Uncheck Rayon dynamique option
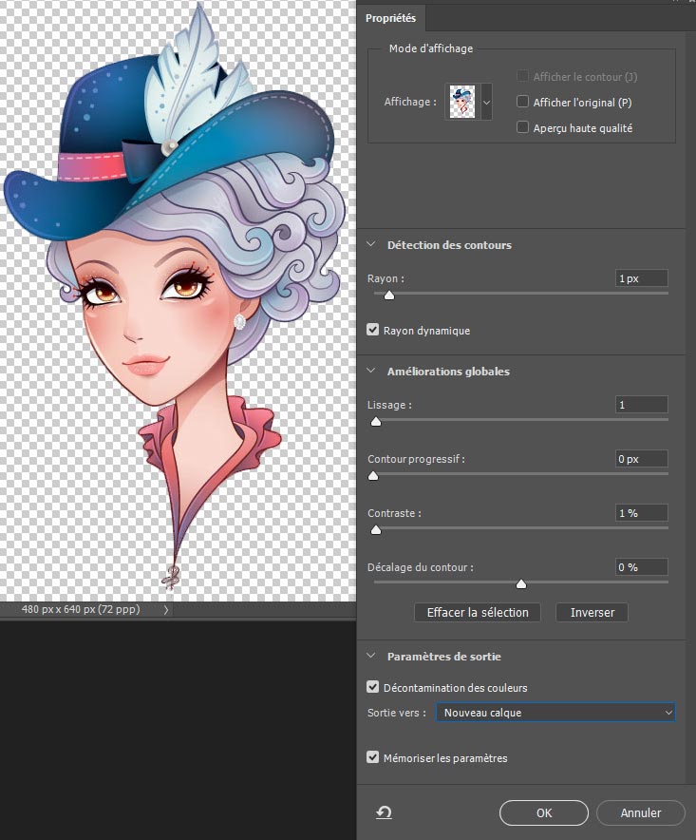 pos(373,331)
